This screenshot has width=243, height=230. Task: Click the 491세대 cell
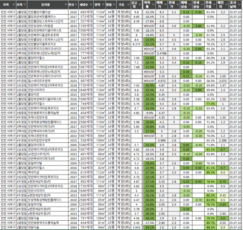pos(86,154)
